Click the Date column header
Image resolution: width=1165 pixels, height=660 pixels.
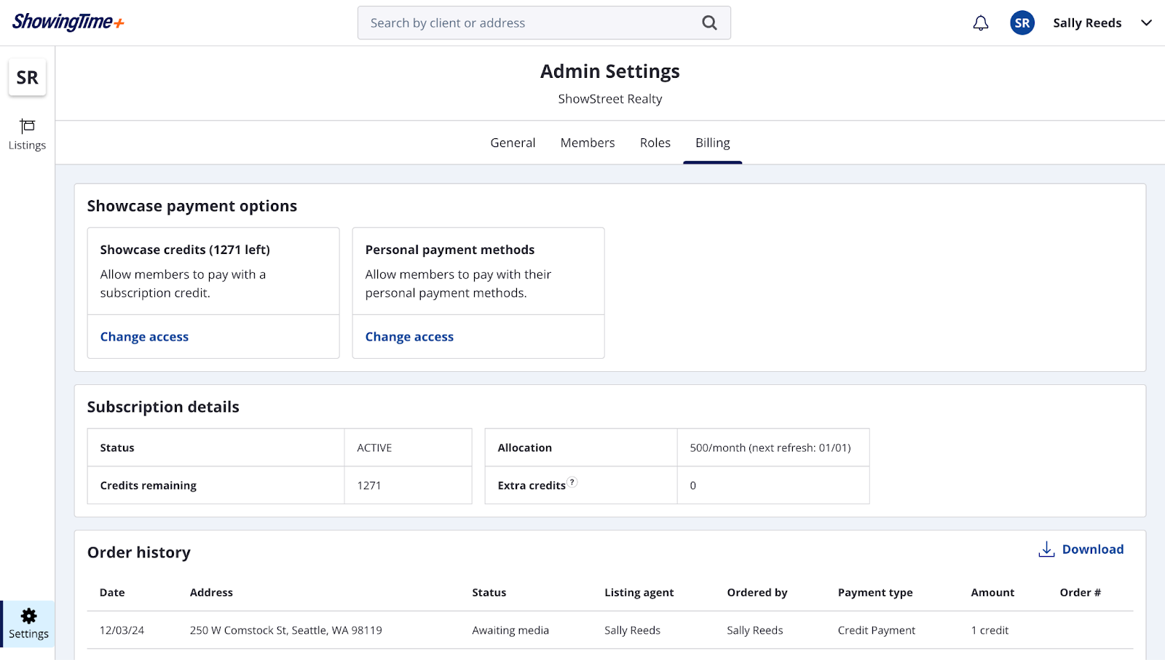coord(112,592)
